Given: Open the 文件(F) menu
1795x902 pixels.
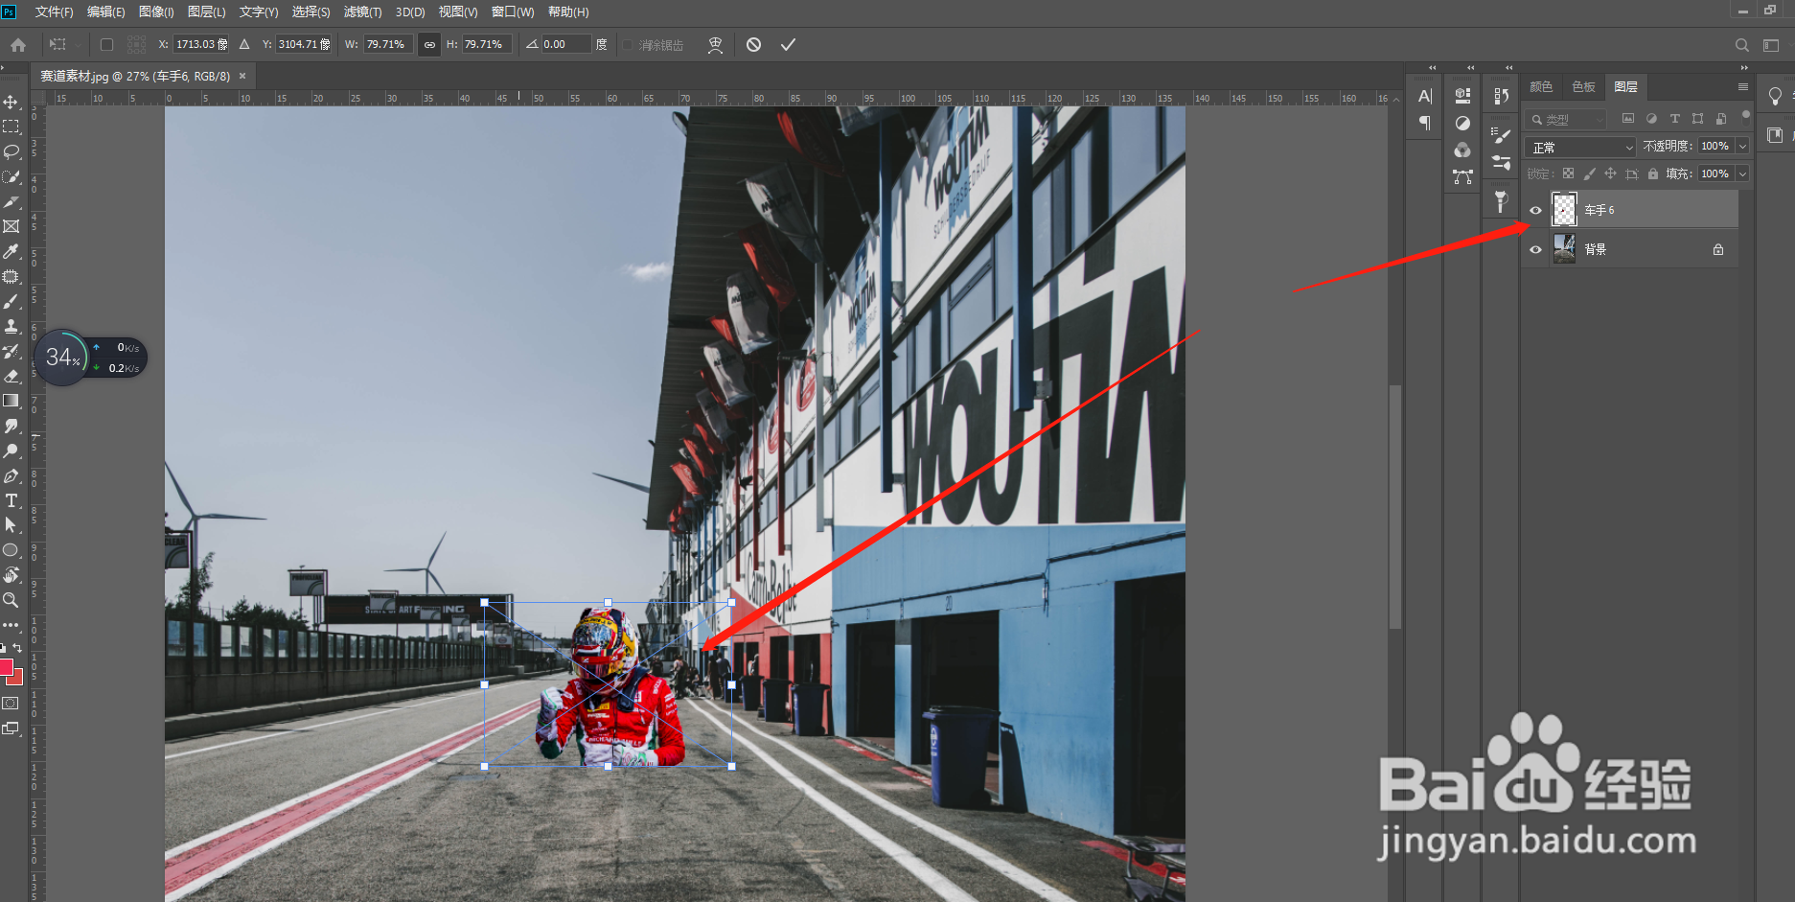Looking at the screenshot, I should pos(54,12).
